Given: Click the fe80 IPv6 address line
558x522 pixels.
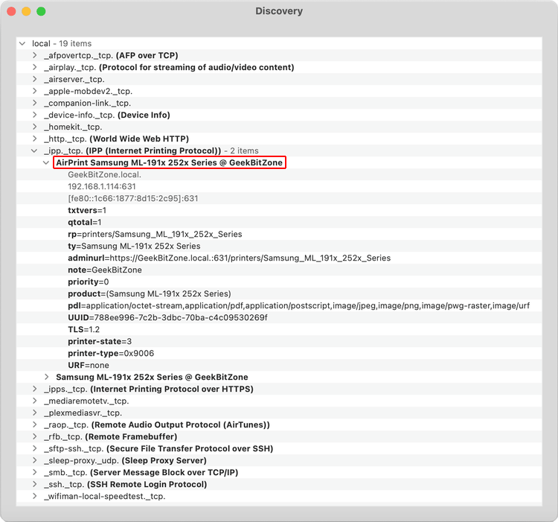Looking at the screenshot, I should [x=132, y=198].
